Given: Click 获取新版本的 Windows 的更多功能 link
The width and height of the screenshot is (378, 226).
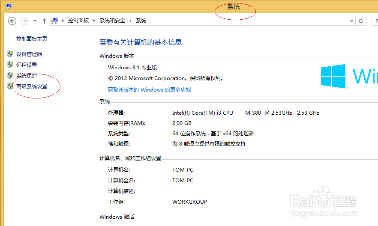Looking at the screenshot, I should pyautogui.click(x=149, y=90).
